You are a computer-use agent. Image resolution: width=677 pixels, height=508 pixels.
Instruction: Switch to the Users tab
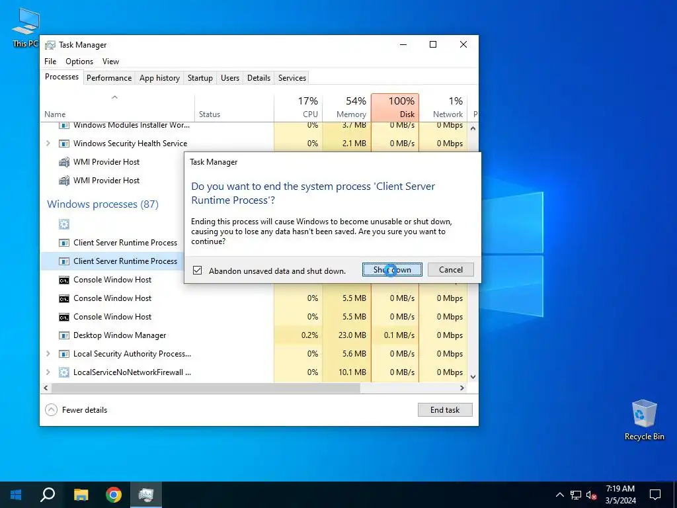pos(229,78)
